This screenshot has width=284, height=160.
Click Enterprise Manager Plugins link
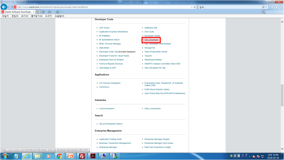[157, 139]
